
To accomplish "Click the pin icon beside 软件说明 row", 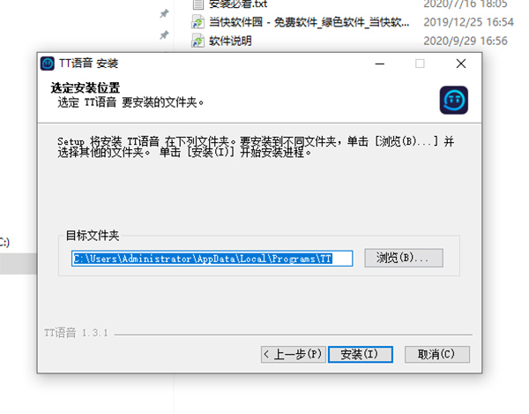I will click(x=164, y=34).
